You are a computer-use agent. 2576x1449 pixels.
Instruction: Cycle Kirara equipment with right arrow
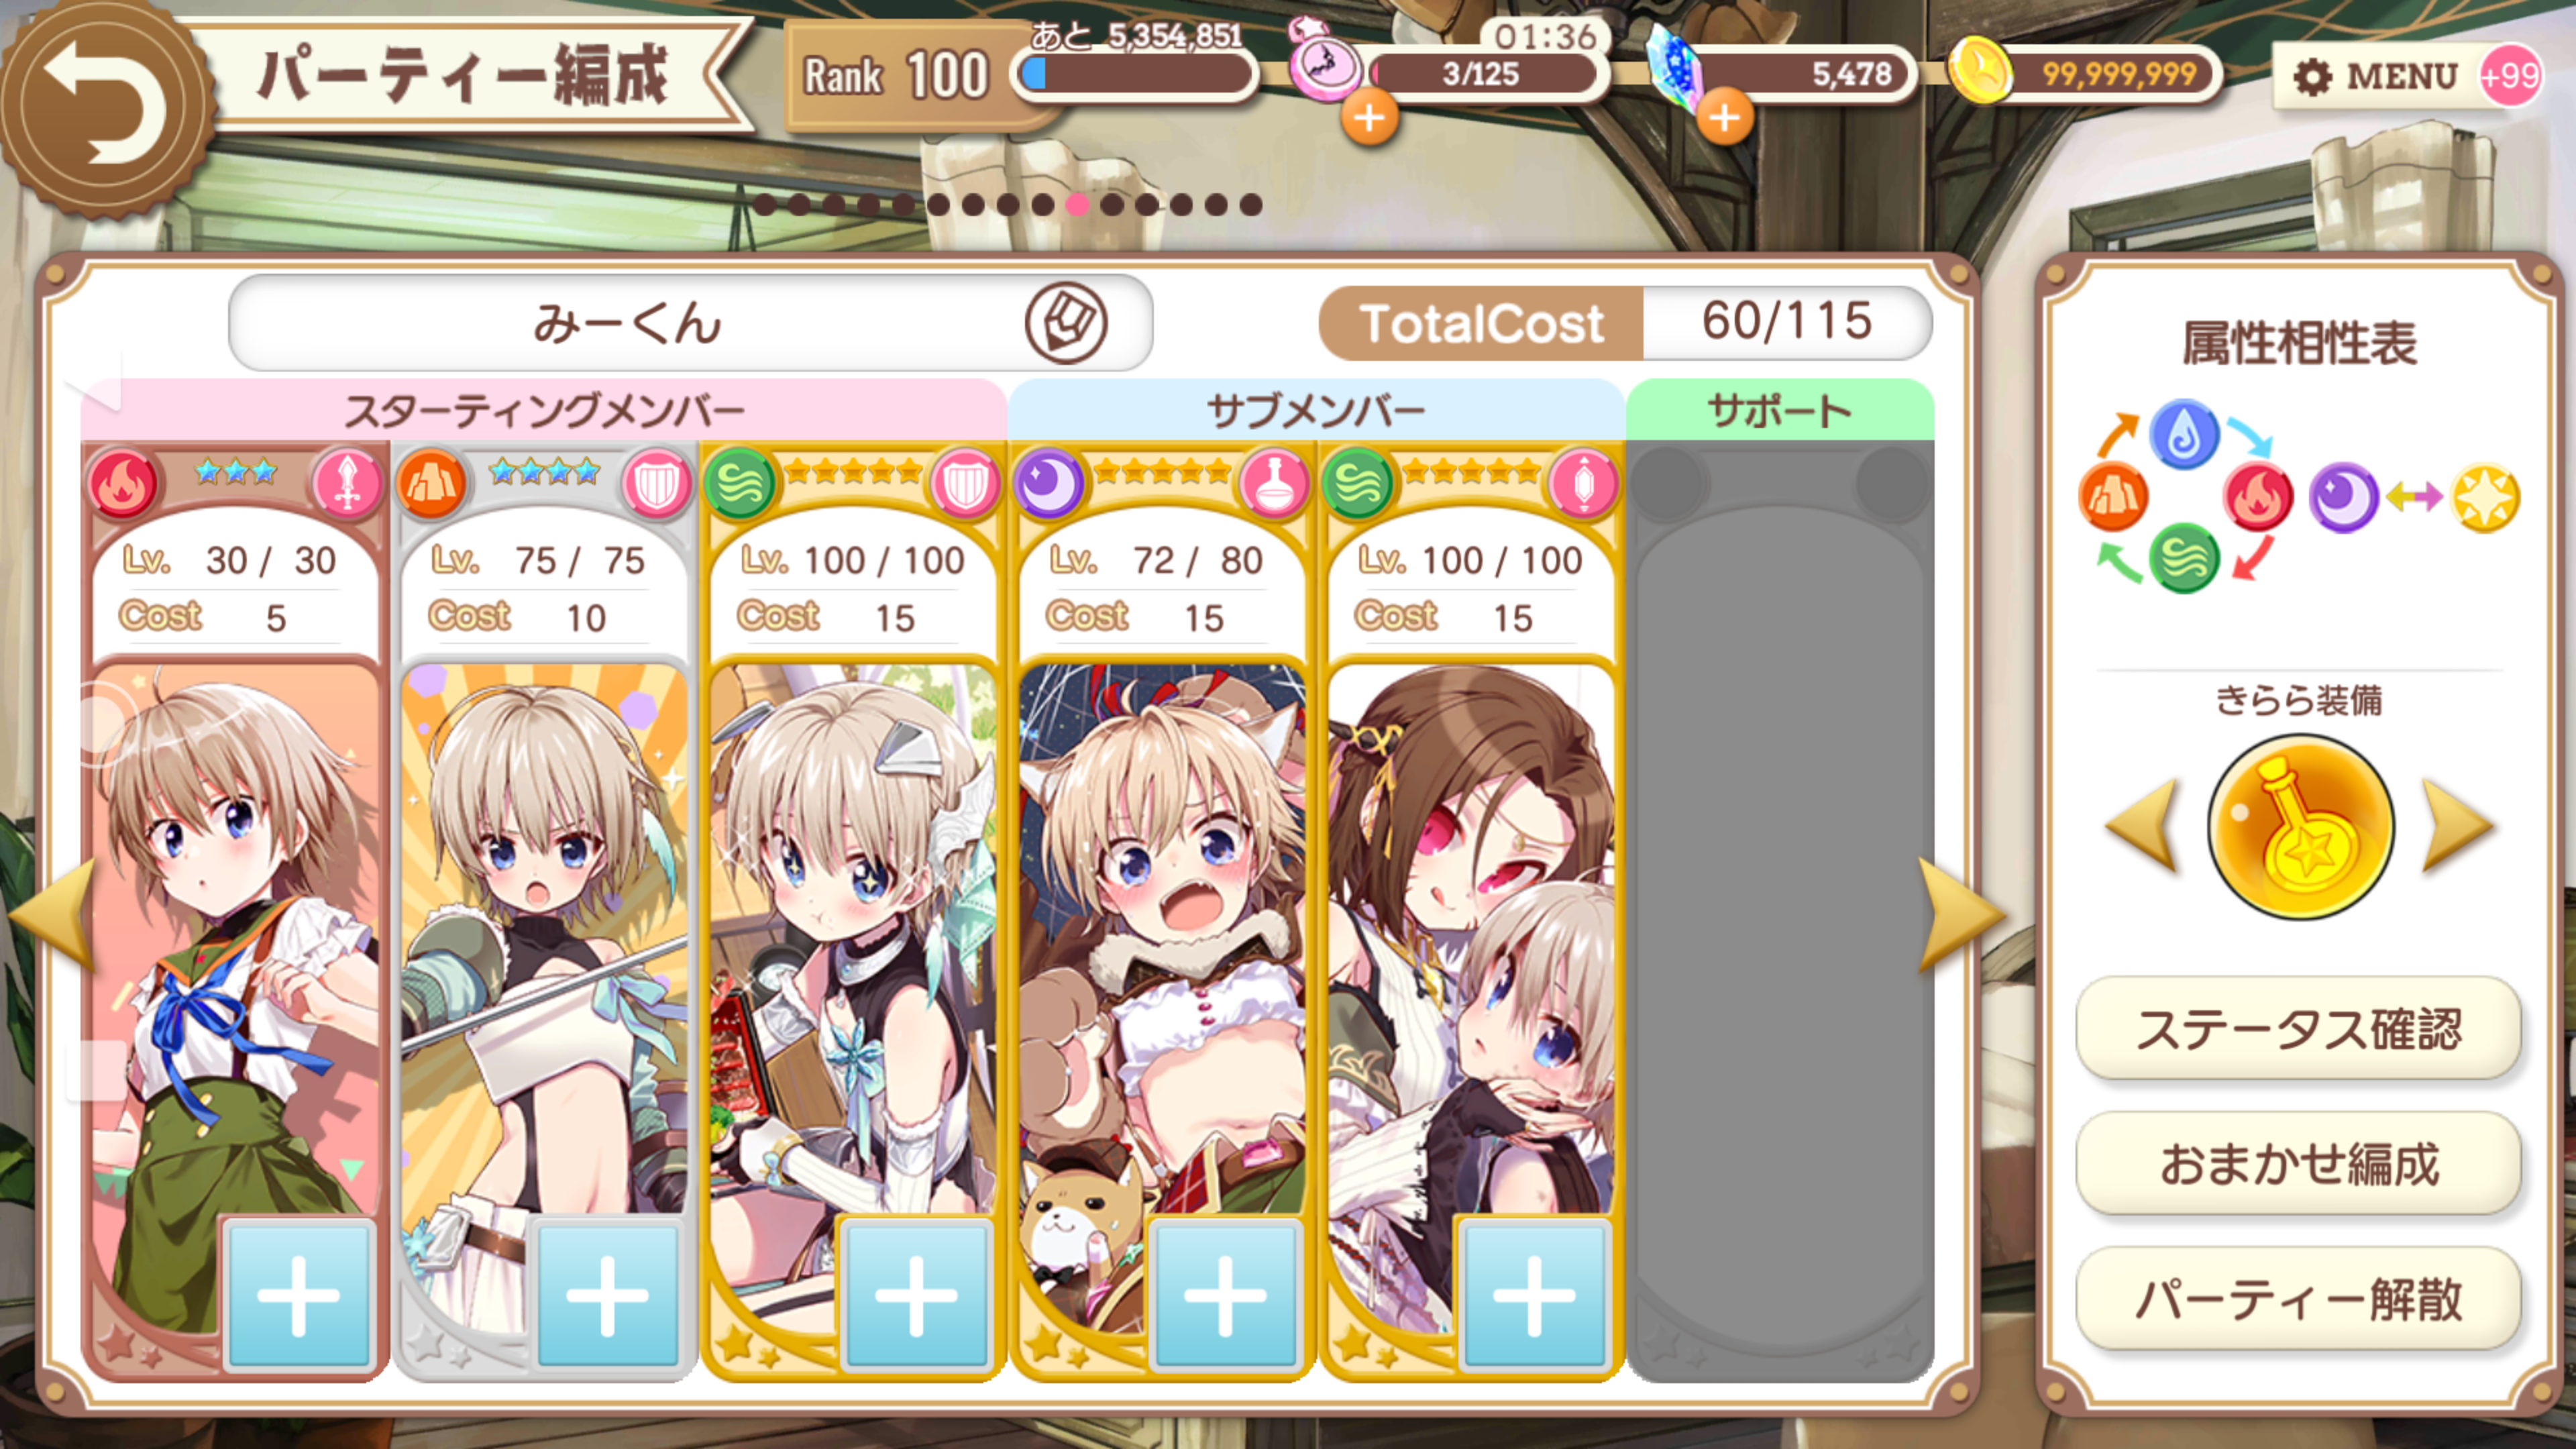[x=2457, y=827]
